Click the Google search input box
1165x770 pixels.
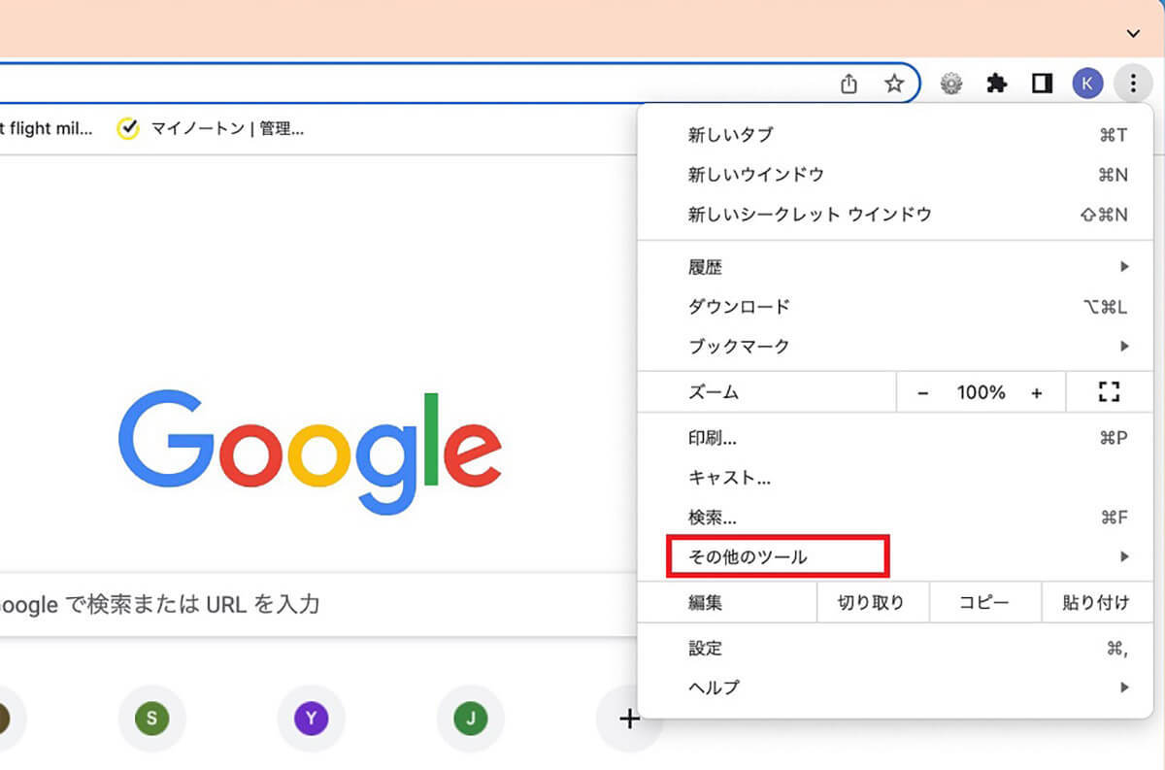click(x=317, y=604)
